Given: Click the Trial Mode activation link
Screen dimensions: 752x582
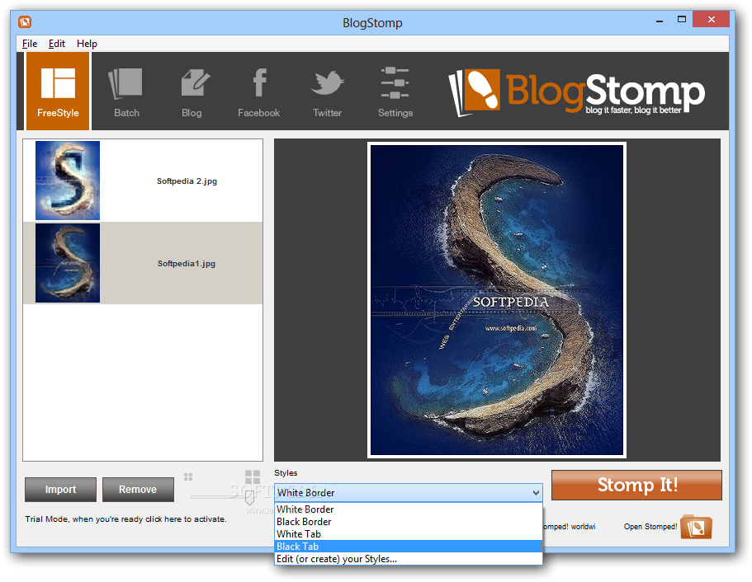Looking at the screenshot, I should click(x=125, y=519).
